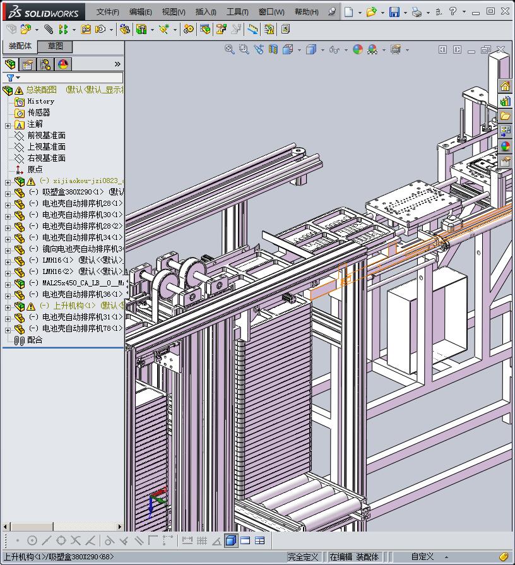This screenshot has height=565, width=515.
Task: Open the PropertyManager tab icon
Action: point(28,64)
